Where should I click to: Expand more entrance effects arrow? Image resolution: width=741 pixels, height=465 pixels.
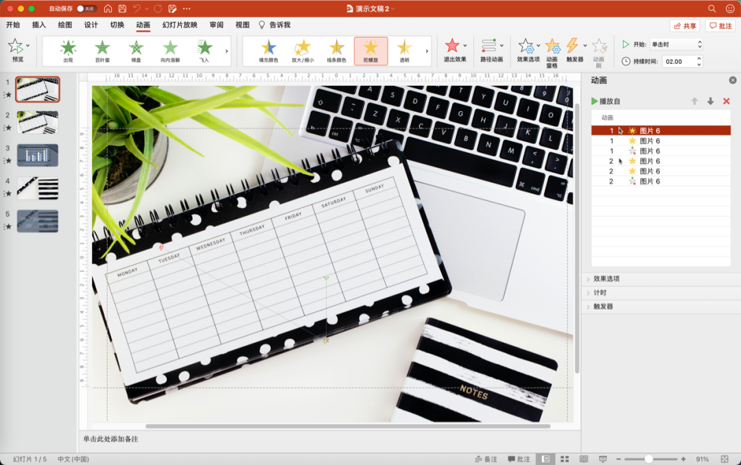tap(227, 51)
